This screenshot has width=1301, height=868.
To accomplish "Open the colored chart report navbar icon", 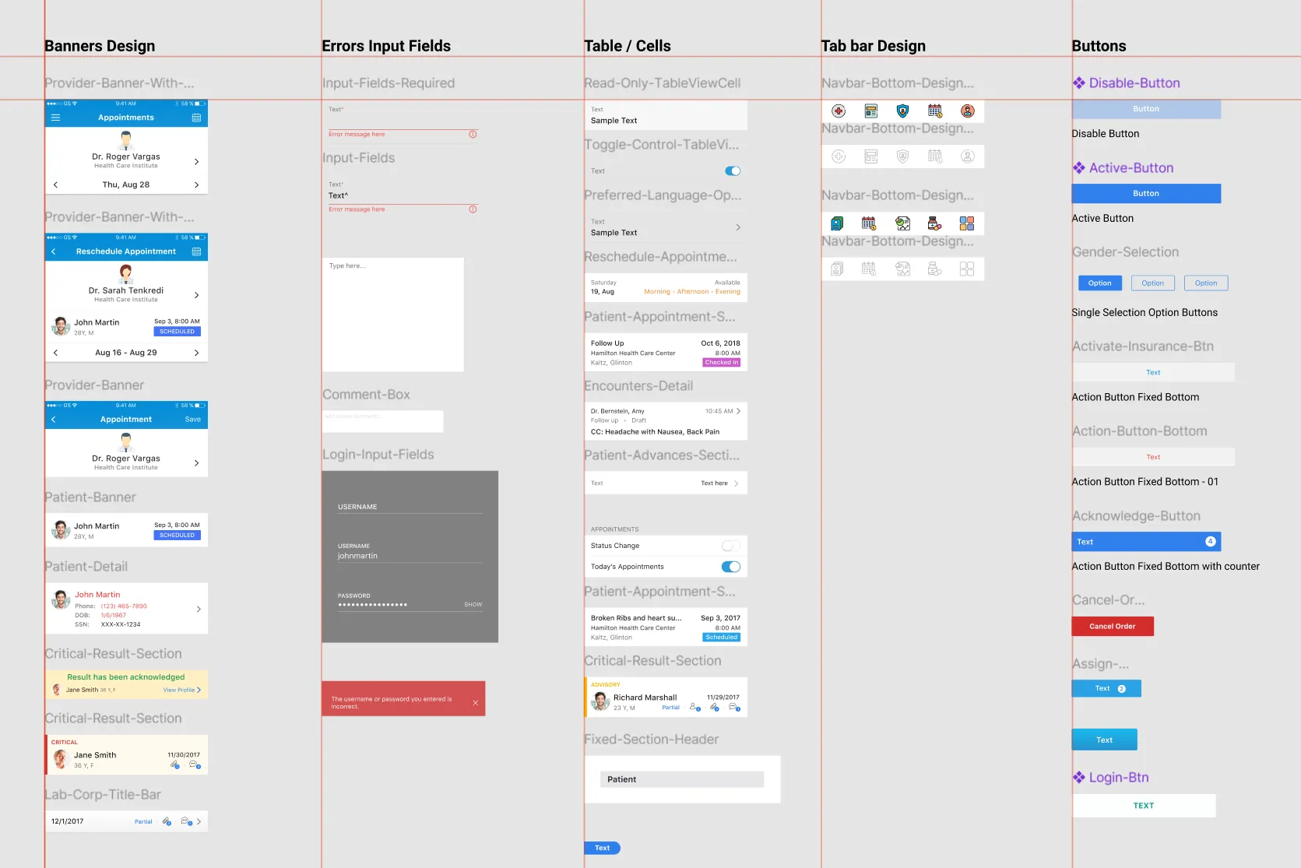I will pyautogui.click(x=902, y=223).
